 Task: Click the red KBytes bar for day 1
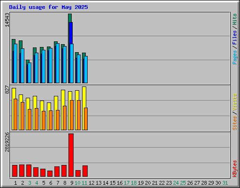(x=15, y=171)
